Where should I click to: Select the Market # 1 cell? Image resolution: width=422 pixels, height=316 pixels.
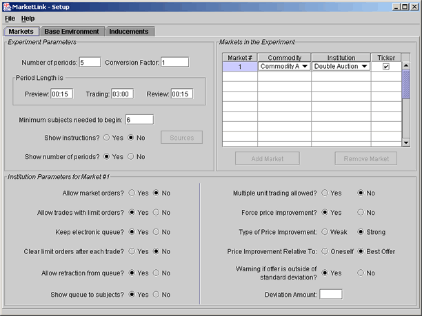coord(240,67)
